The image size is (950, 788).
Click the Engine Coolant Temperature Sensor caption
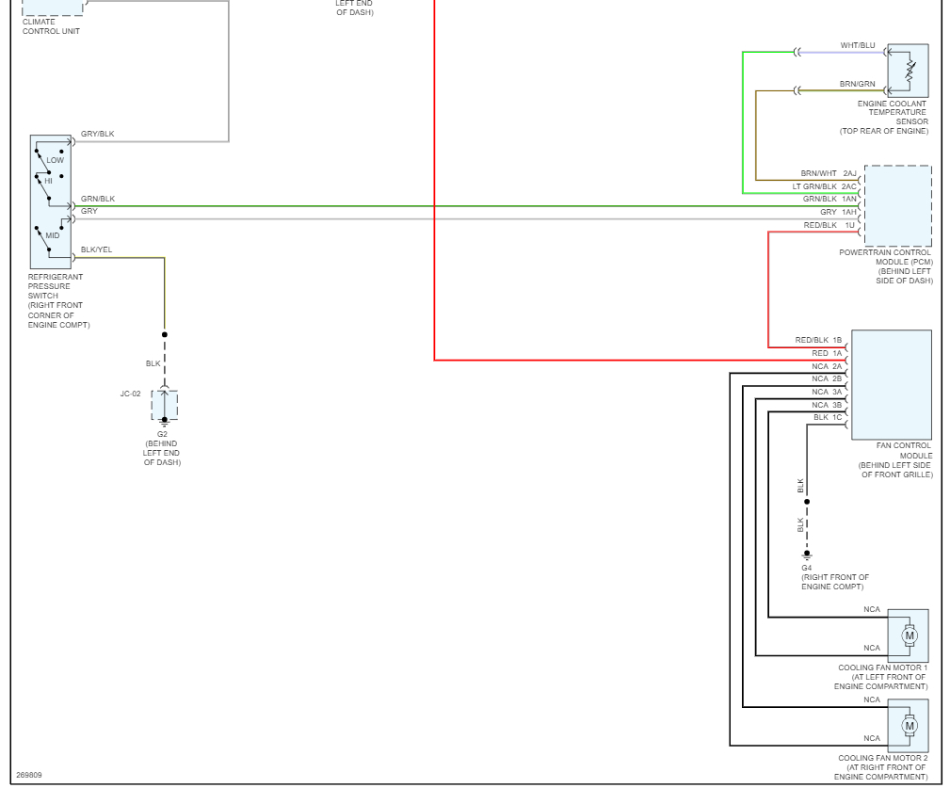click(884, 117)
